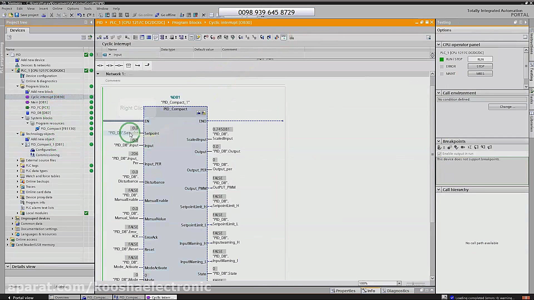Screen dimensions: 534x300
Task: Insert an output coil element
Action: [119, 66]
